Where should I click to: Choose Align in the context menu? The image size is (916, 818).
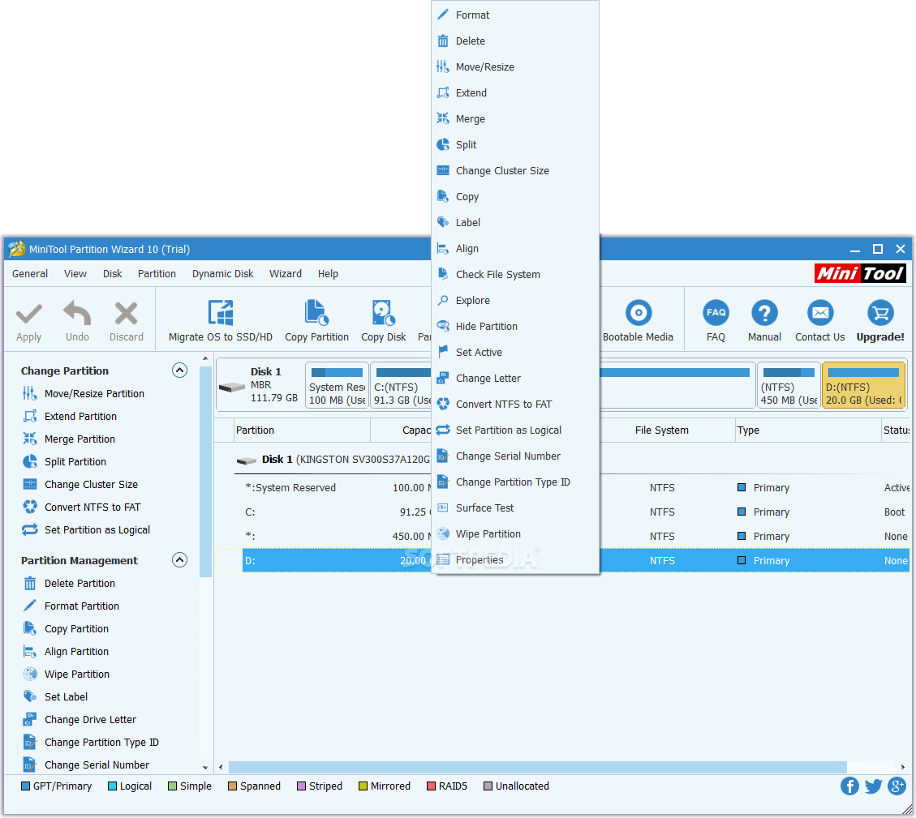click(515, 249)
